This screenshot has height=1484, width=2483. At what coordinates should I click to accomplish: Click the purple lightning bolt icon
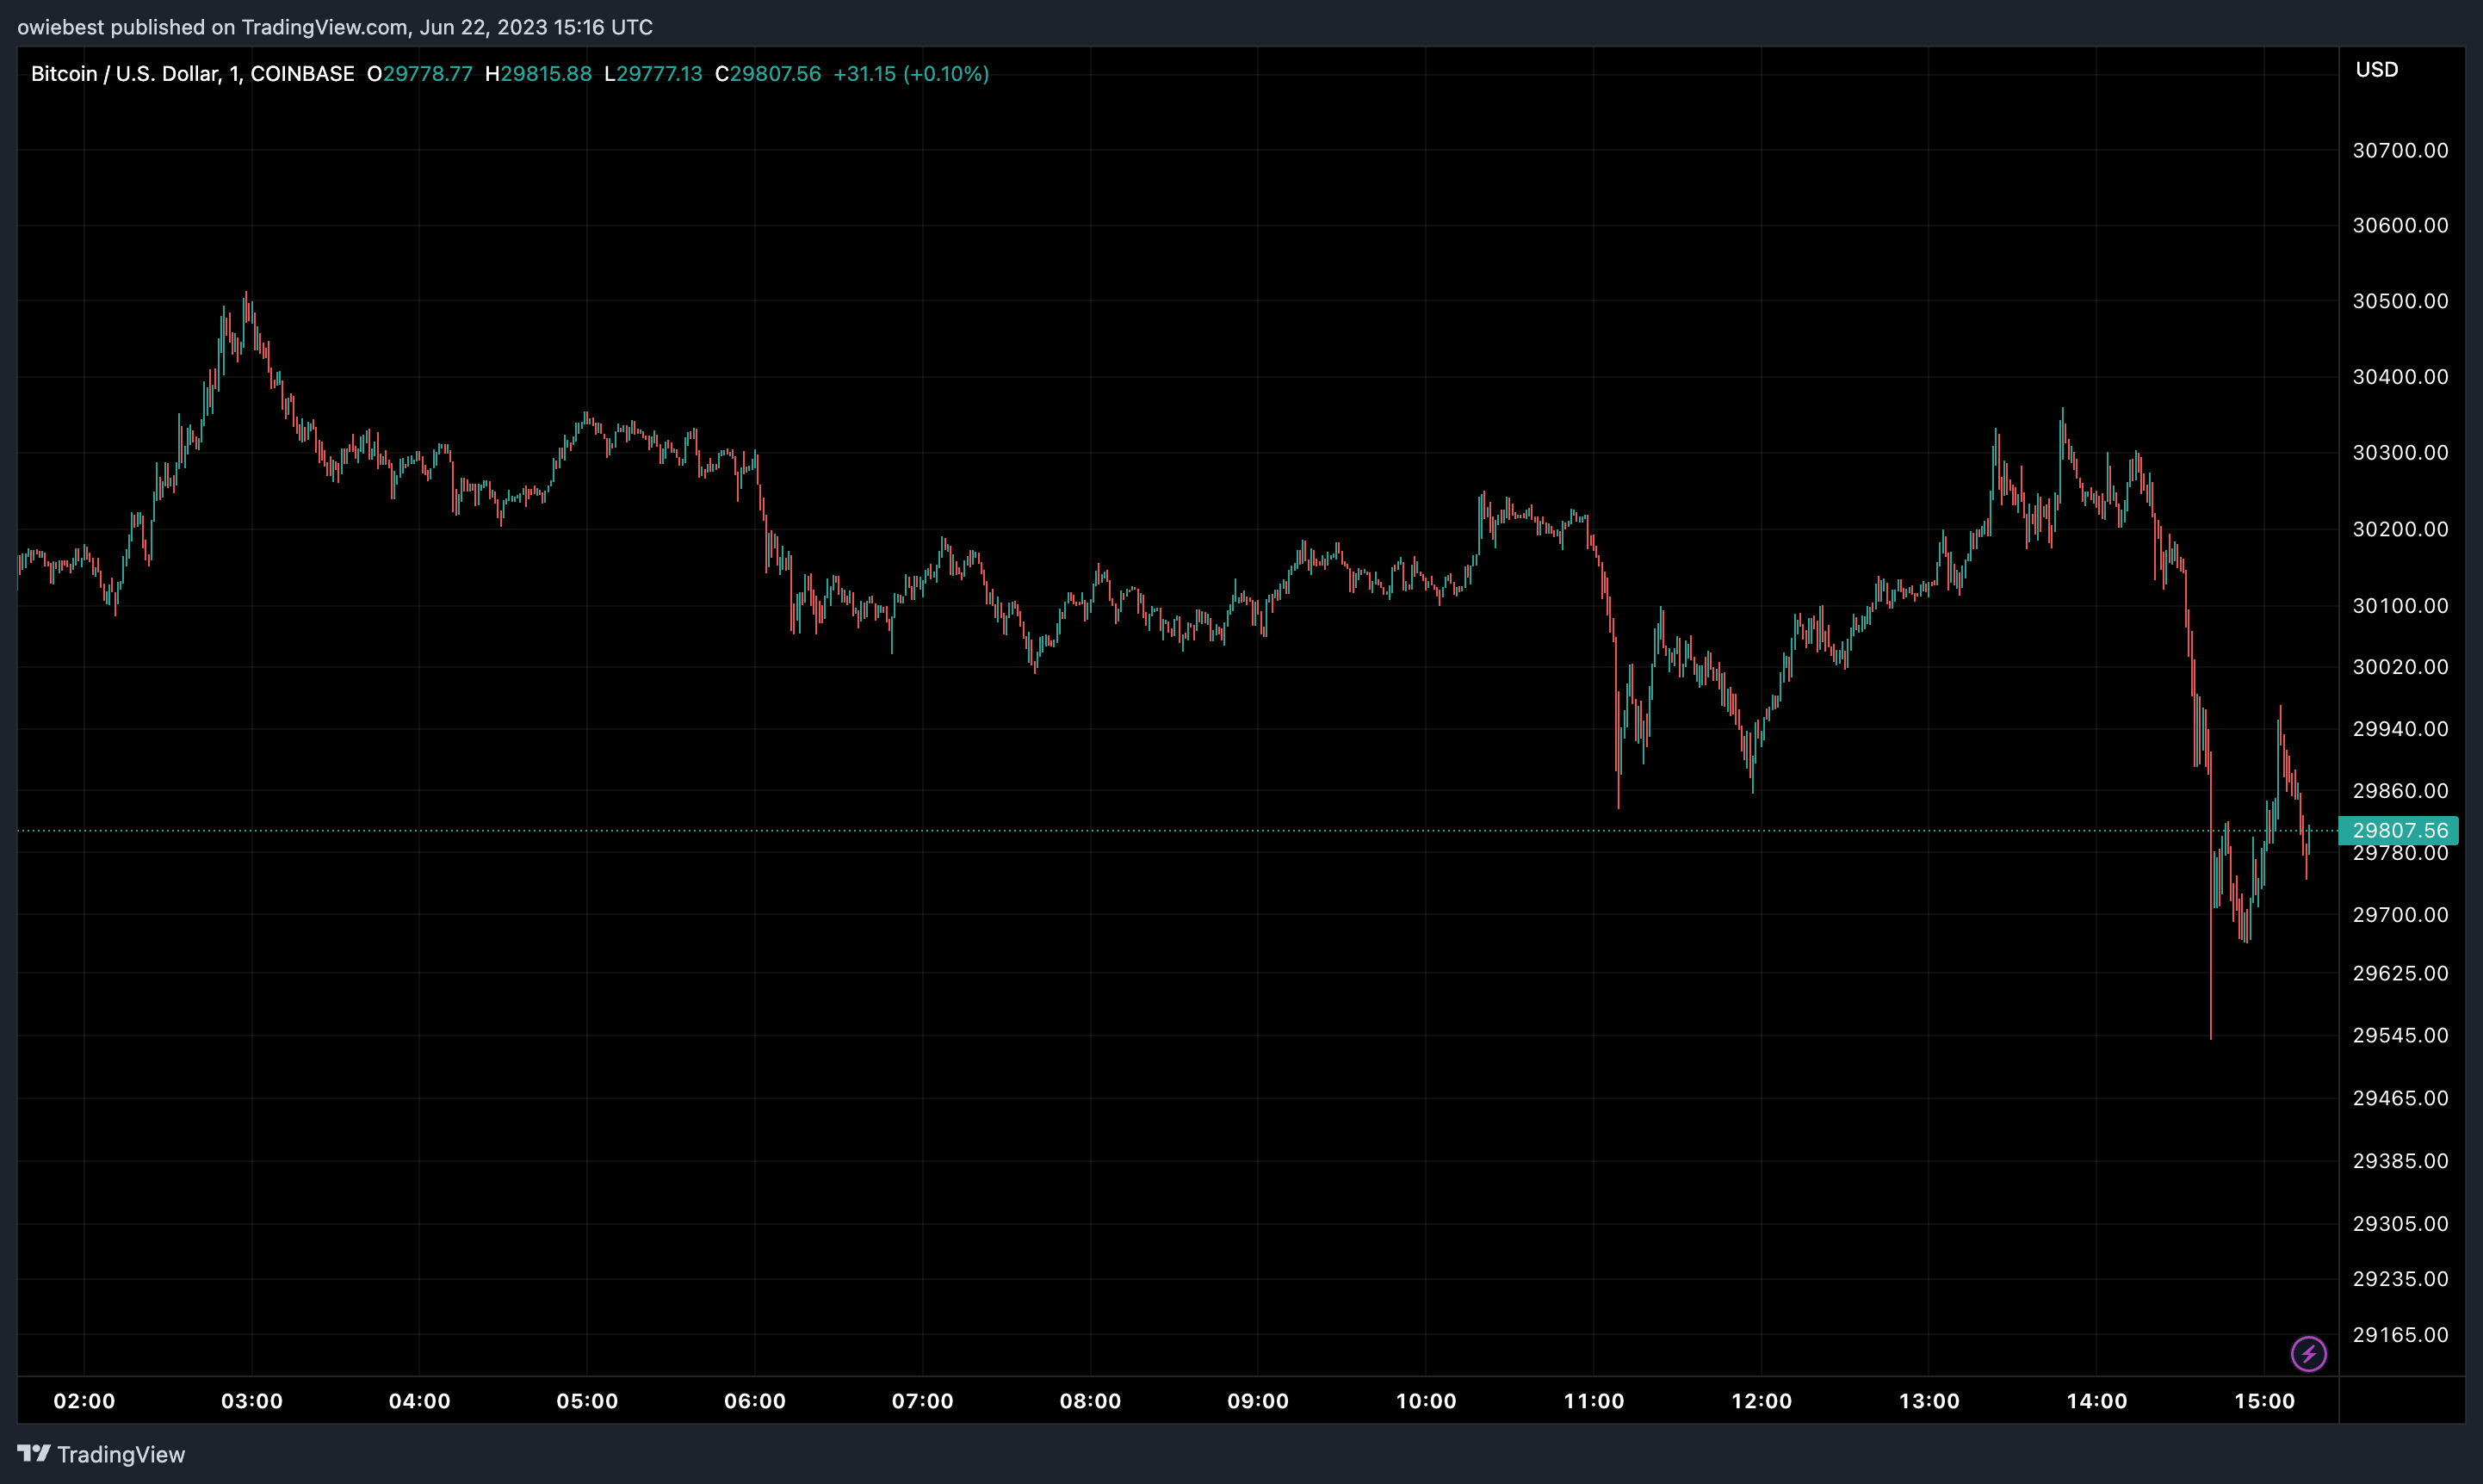[x=2308, y=1354]
